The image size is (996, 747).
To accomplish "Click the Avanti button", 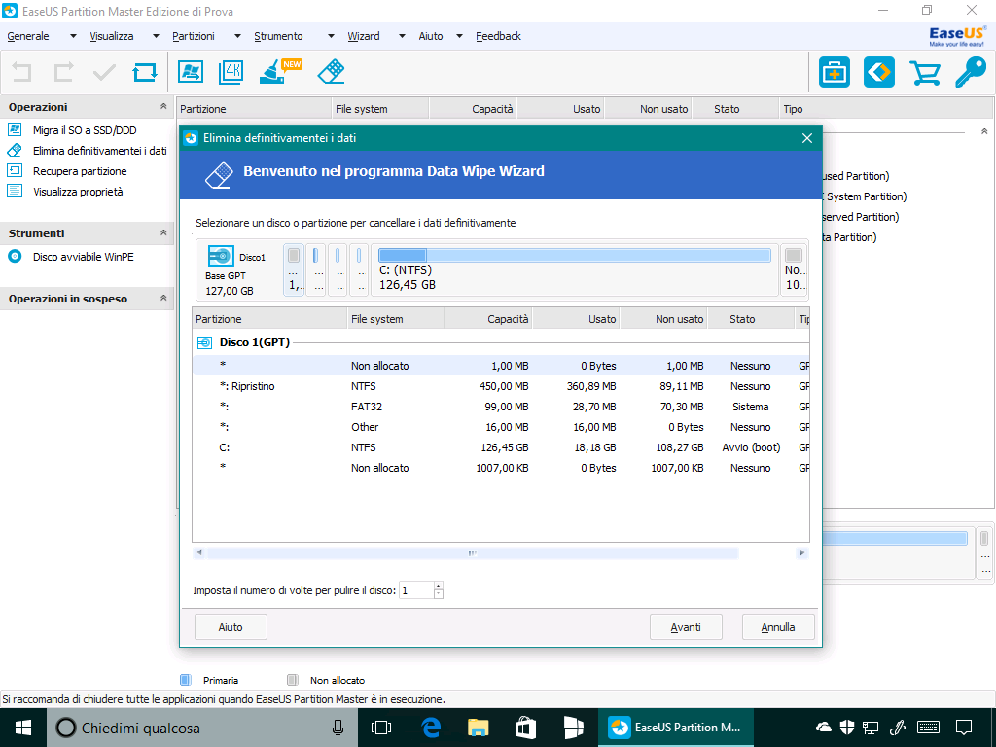I will 686,627.
